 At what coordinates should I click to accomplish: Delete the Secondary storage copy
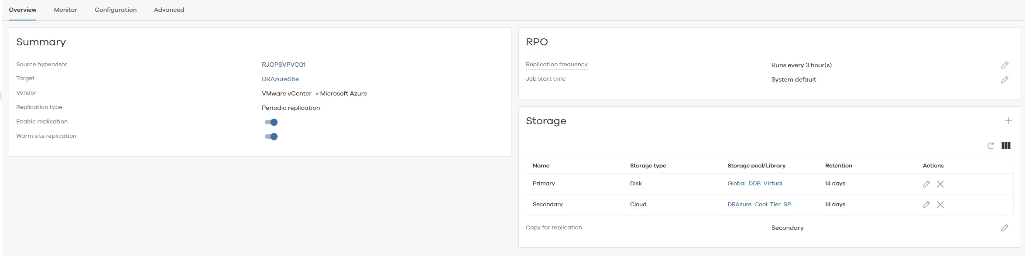point(940,205)
